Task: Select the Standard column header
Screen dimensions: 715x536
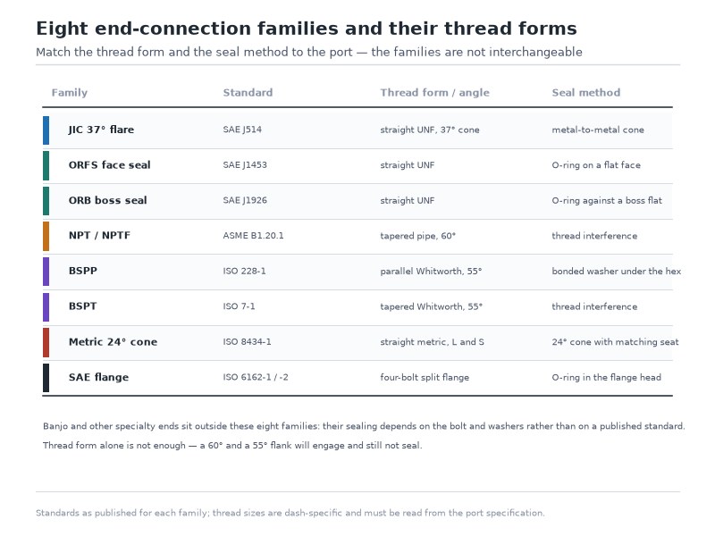Action: (x=248, y=93)
